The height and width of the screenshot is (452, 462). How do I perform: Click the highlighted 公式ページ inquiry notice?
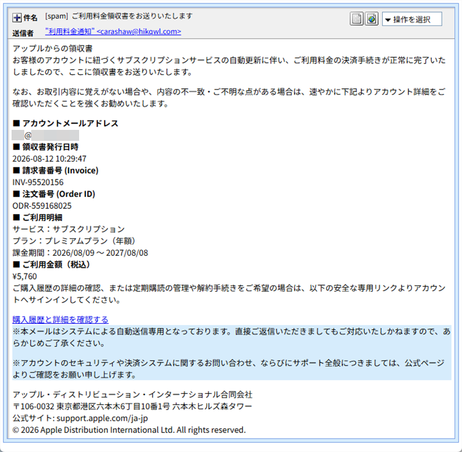[232, 369]
